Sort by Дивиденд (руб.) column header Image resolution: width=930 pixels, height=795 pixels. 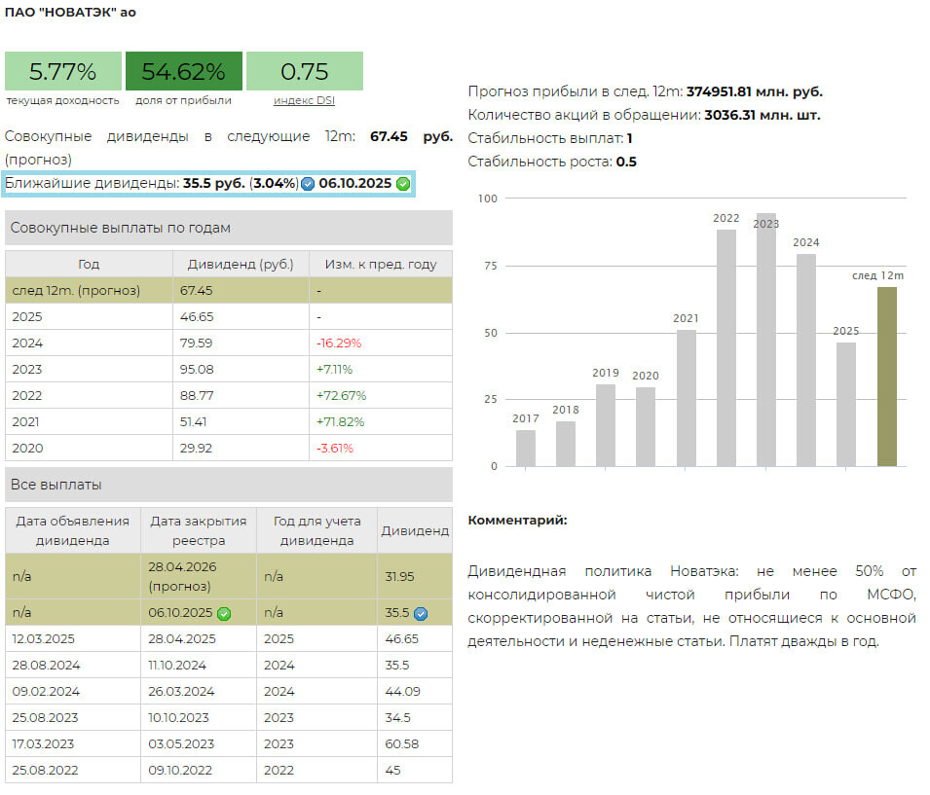(241, 264)
